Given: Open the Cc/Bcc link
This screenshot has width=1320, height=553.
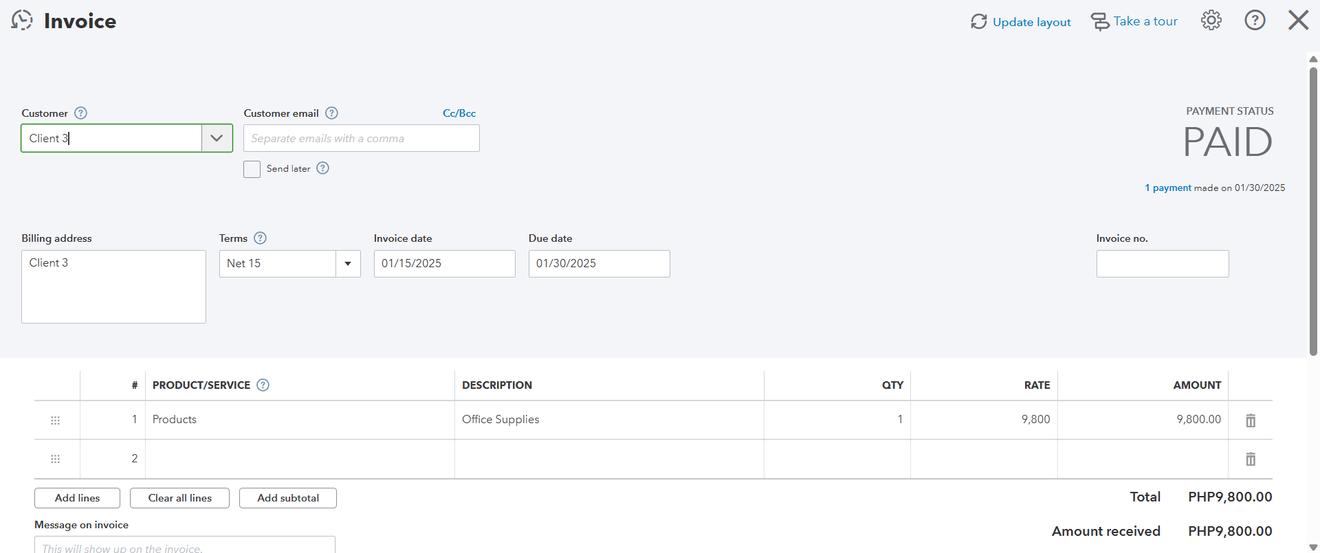Looking at the screenshot, I should click(459, 113).
